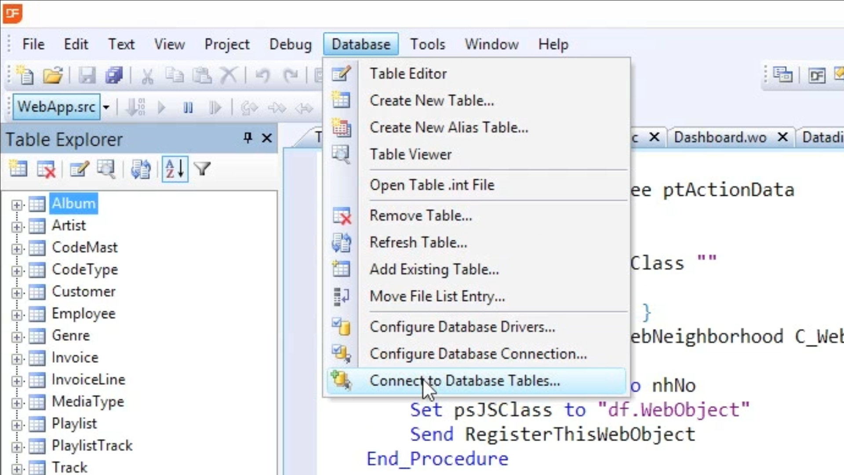The width and height of the screenshot is (844, 475).
Task: Click the Pause debug toolbar button
Action: pos(188,107)
